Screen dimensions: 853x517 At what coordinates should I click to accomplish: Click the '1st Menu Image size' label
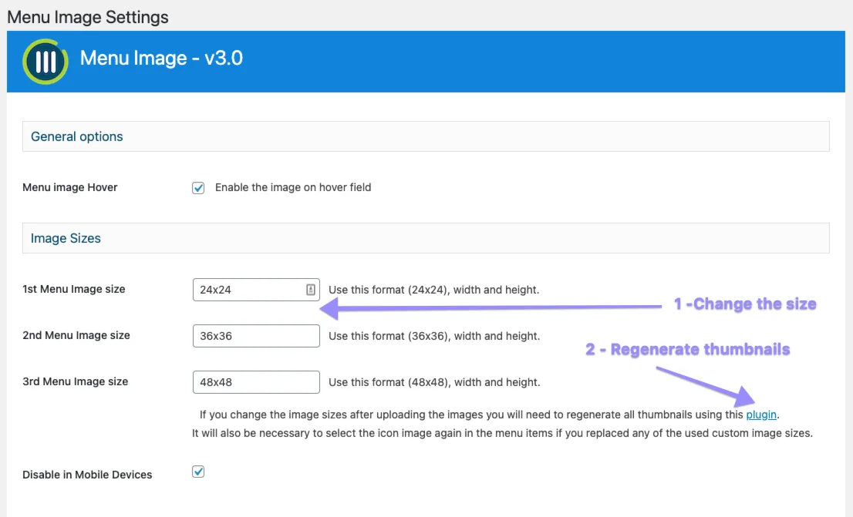click(x=73, y=289)
